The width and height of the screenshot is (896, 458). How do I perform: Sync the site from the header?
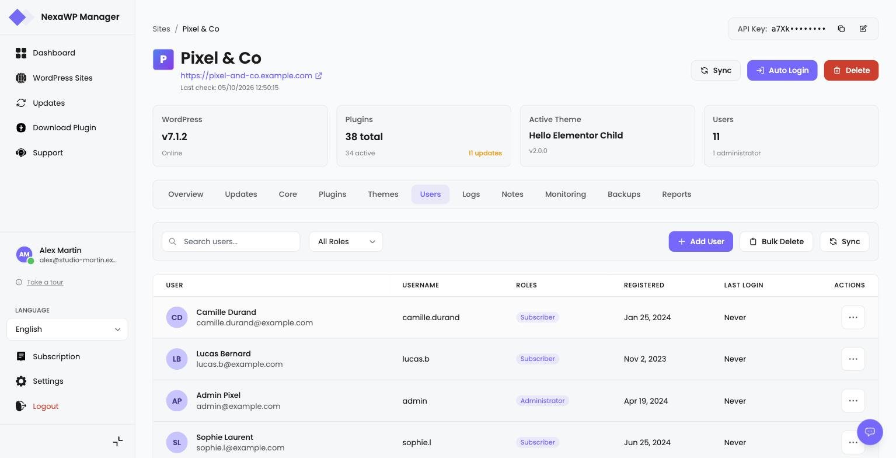pyautogui.click(x=716, y=71)
